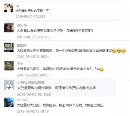The image size is (130, 116).
Task: Select comment 大肚量秒天秒地了解一下
Action: (x=32, y=11)
